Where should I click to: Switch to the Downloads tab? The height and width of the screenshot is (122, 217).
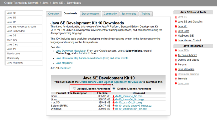tap(70, 13)
